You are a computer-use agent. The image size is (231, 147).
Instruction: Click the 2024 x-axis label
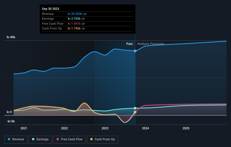coord(145,128)
